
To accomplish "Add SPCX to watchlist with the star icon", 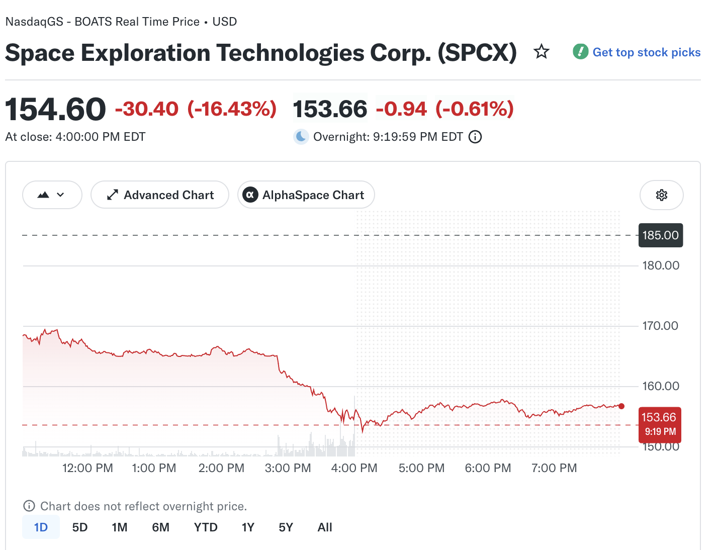I will point(542,52).
